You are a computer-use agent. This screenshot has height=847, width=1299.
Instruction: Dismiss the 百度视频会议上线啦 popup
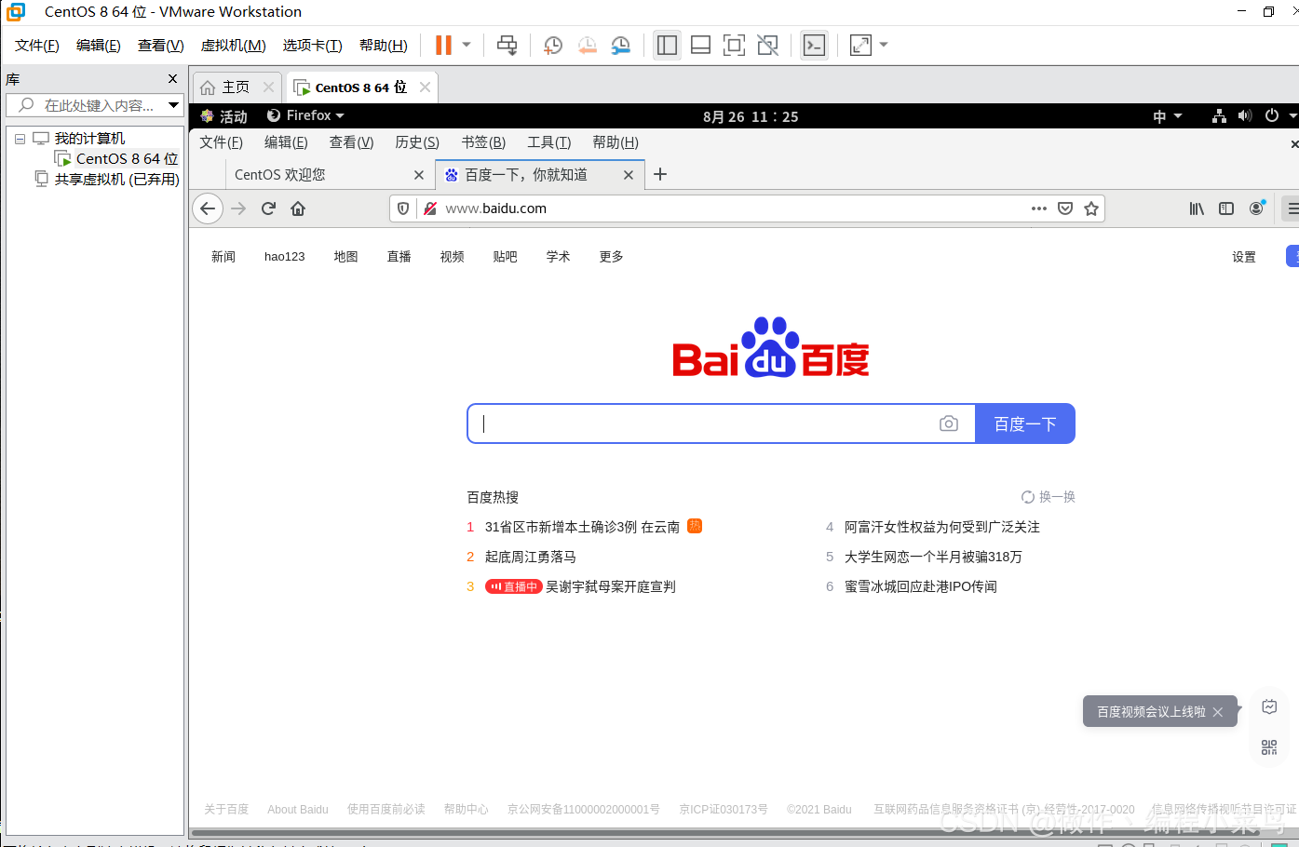pyautogui.click(x=1218, y=712)
